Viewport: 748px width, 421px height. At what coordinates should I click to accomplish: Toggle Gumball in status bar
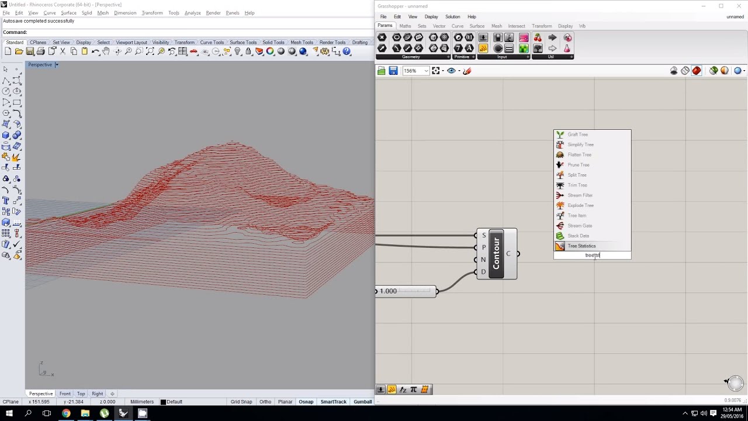pyautogui.click(x=362, y=402)
